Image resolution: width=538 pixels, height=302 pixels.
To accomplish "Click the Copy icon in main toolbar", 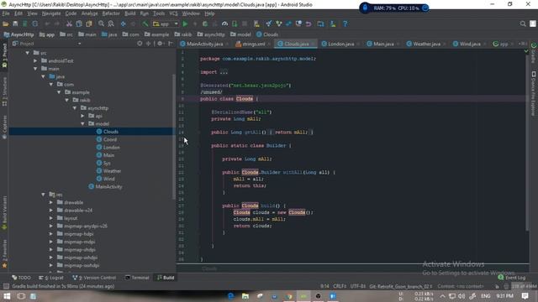I will tap(79, 23).
